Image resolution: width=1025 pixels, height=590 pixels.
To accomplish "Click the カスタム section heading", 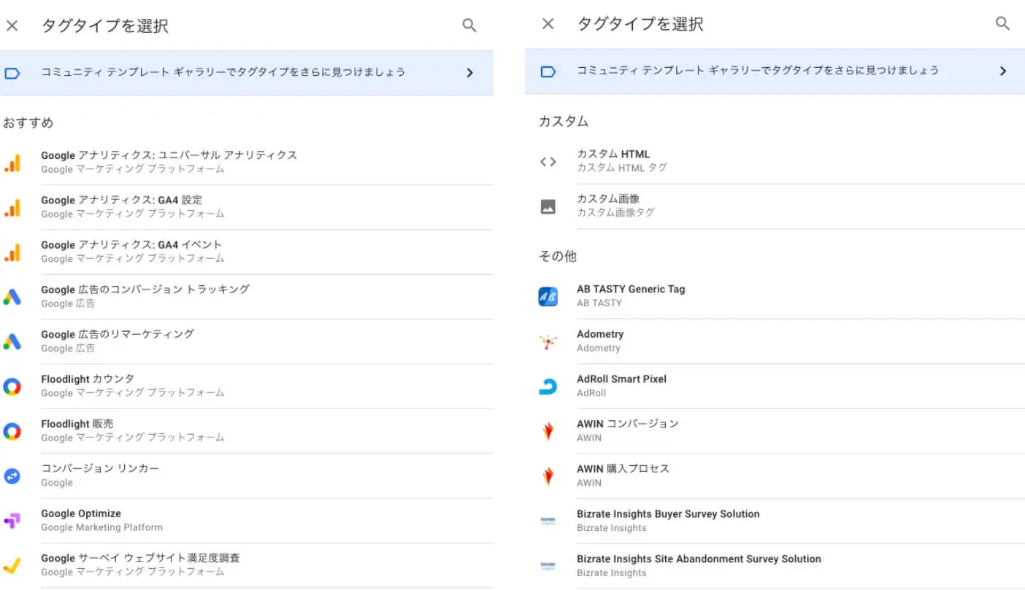I will [564, 121].
